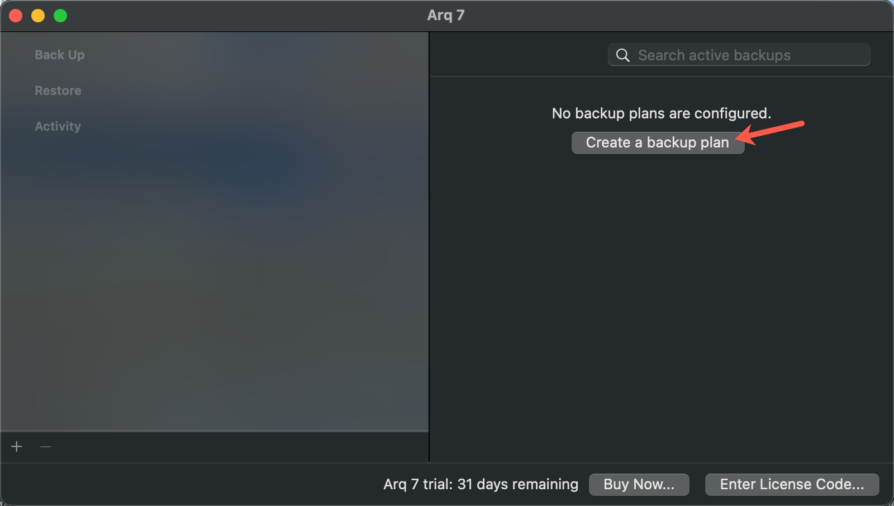Minimize the Arq 7 window
894x506 pixels.
coord(38,16)
